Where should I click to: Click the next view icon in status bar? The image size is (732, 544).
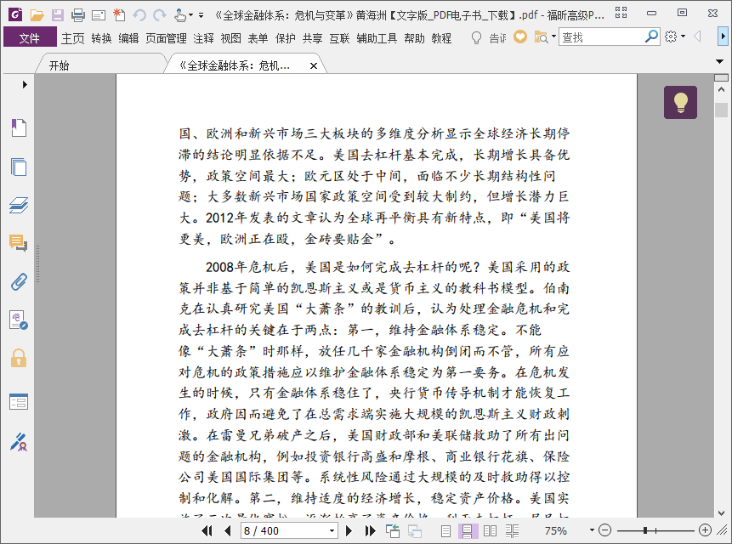(415, 530)
